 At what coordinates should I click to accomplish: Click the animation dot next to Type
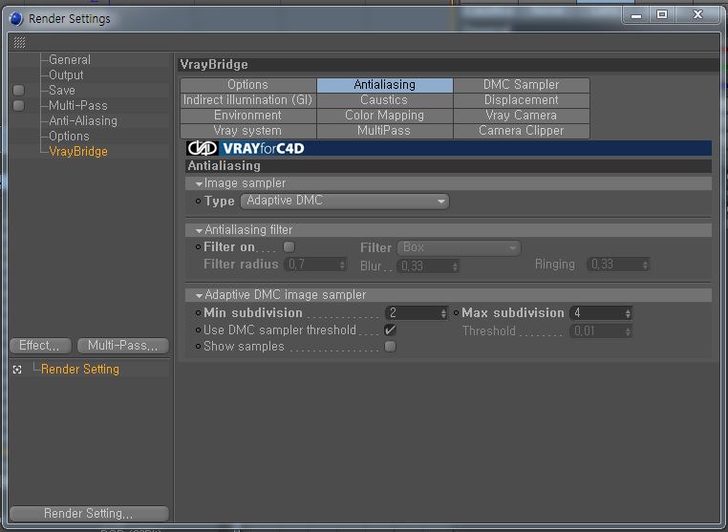click(199, 201)
